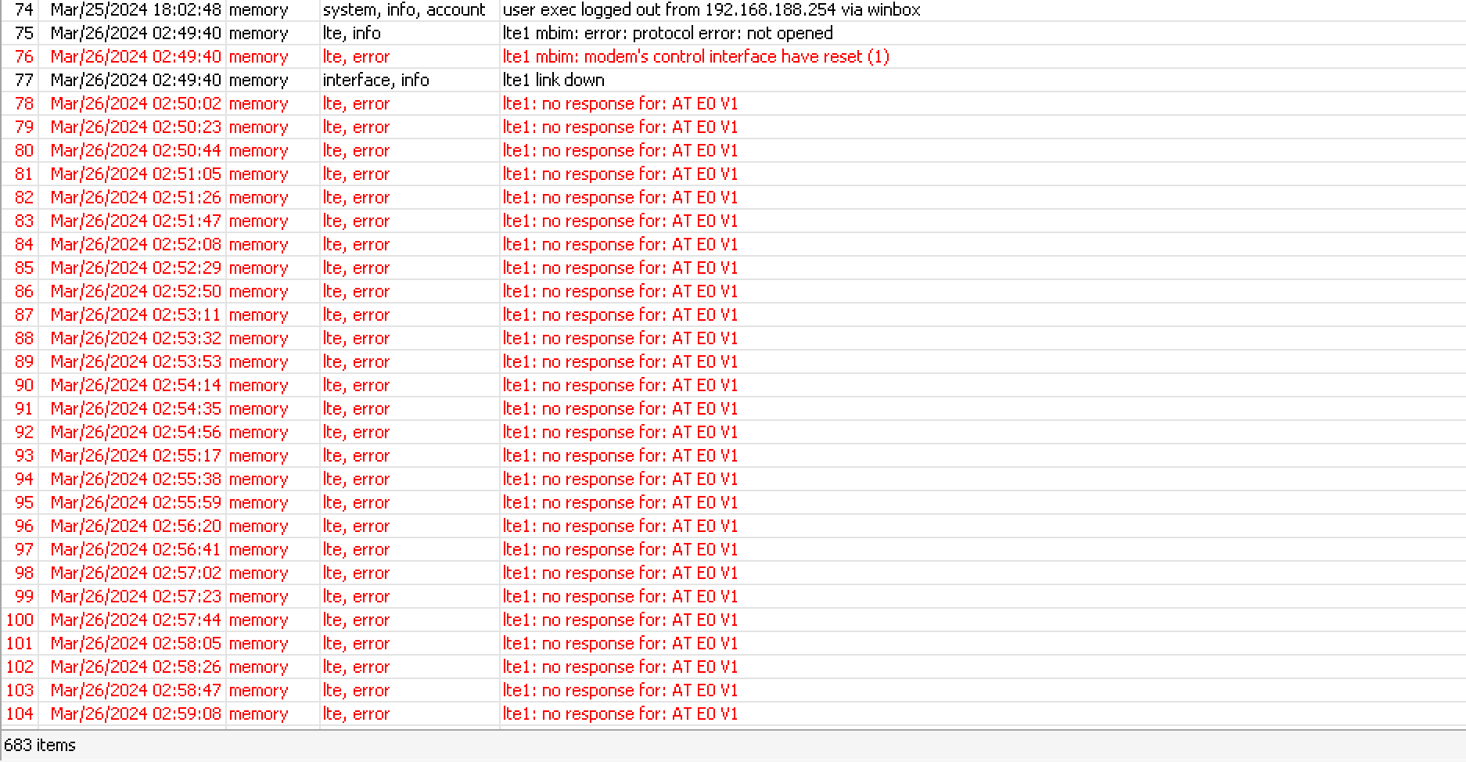
Task: Select log entry 78 with no response error
Action: [620, 103]
